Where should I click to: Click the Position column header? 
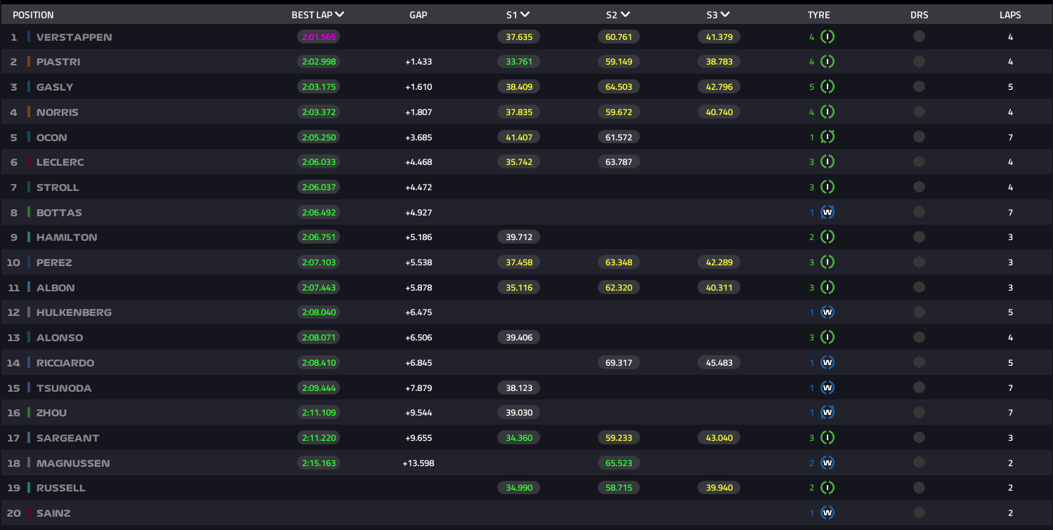[33, 15]
